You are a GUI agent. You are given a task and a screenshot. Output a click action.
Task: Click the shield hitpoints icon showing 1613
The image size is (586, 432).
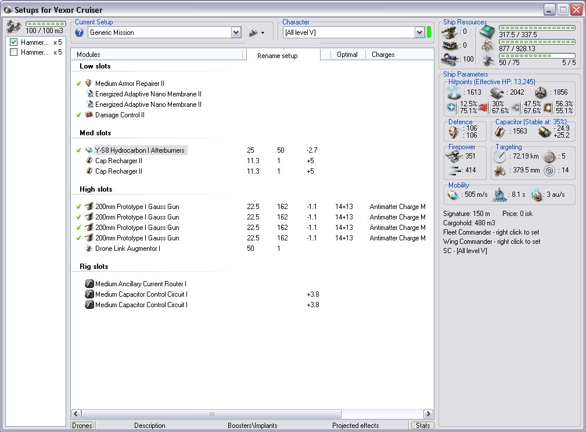click(454, 92)
